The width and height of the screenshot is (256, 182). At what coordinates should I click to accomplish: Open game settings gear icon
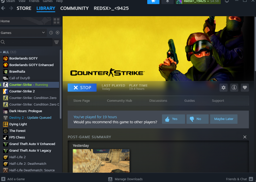(223, 88)
